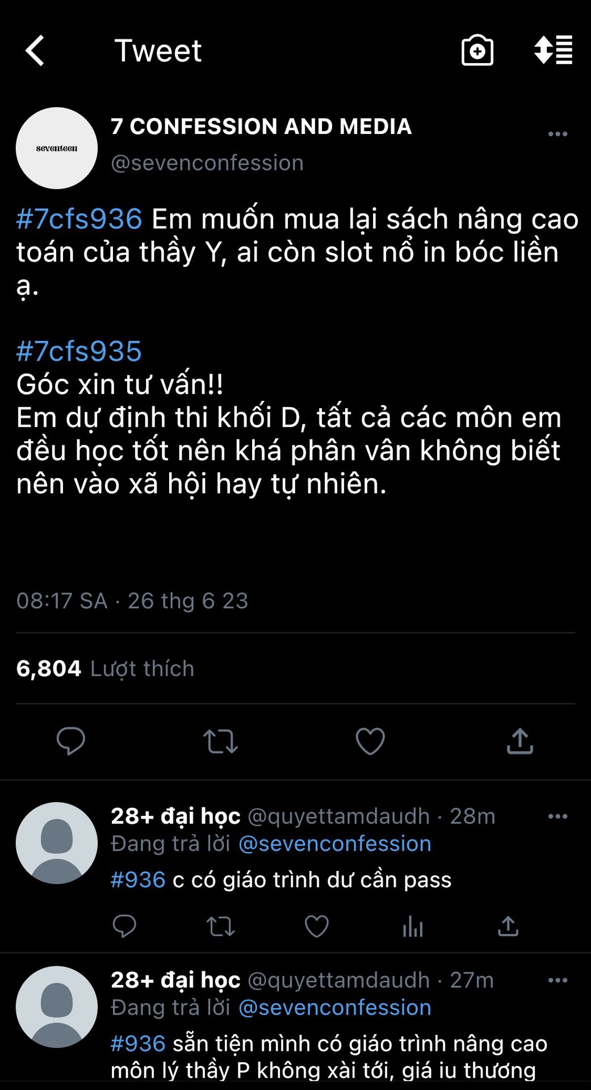Retweet the 28m reply

[x=220, y=927]
